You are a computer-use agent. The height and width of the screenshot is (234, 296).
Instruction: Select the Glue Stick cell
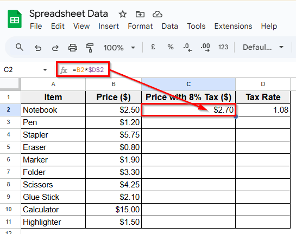pyautogui.click(x=53, y=197)
